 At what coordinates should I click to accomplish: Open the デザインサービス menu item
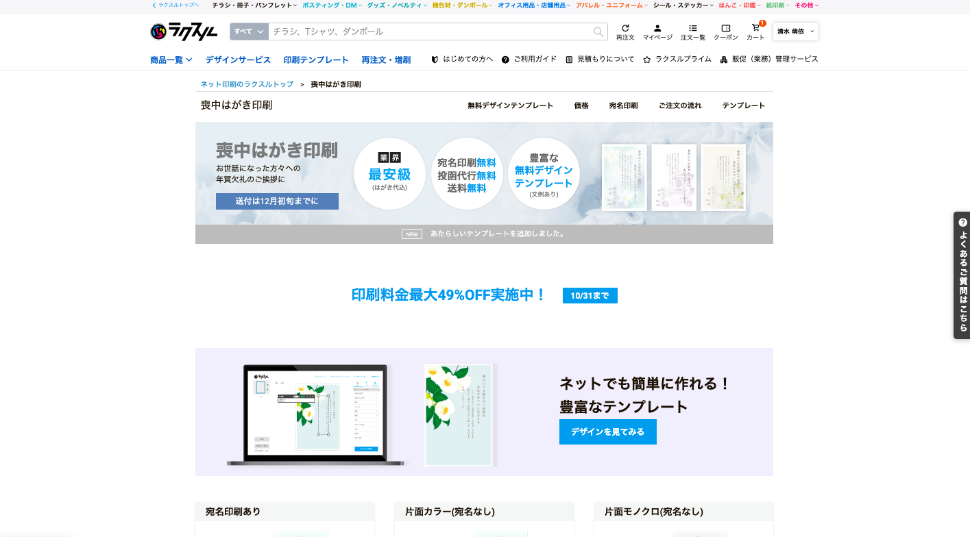pos(238,60)
